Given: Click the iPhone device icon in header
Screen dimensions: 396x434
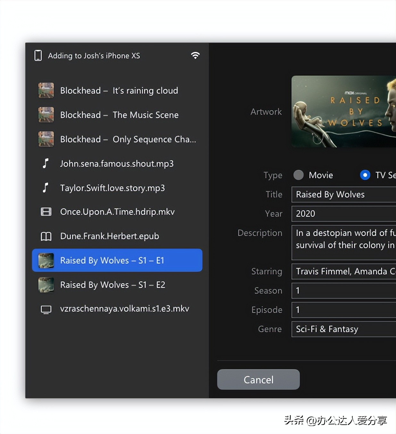Looking at the screenshot, I should pyautogui.click(x=38, y=55).
